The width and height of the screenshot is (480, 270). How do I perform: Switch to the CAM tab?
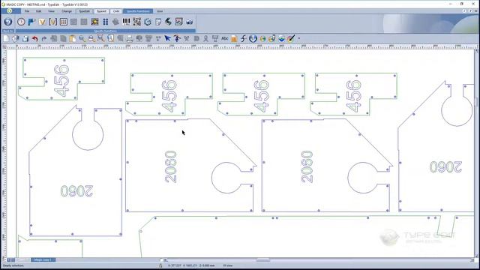pyautogui.click(x=116, y=11)
